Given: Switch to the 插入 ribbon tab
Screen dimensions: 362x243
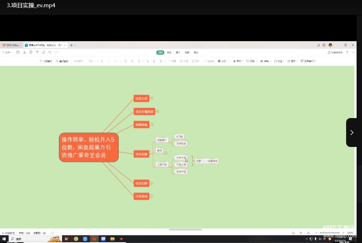Looking at the screenshot, I should 178,52.
